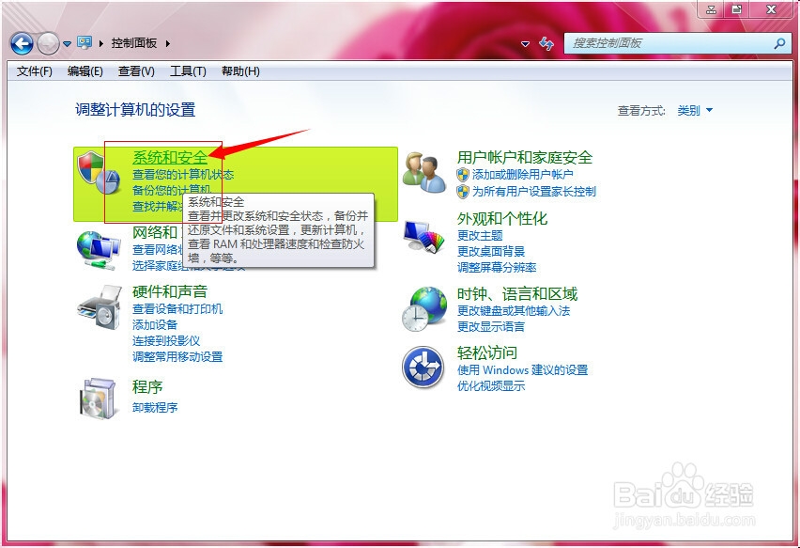Click 更改桌面背景 link
800x548 pixels.
(491, 251)
